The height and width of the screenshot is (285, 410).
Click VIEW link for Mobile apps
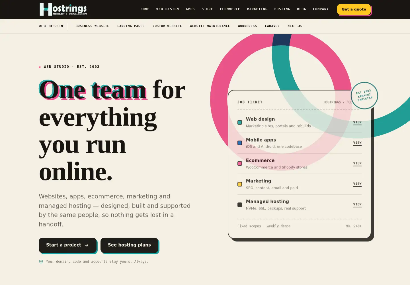pyautogui.click(x=357, y=143)
